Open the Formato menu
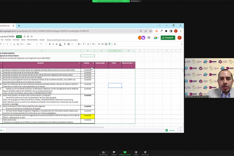The height and width of the screenshot is (156, 234). tap(16, 40)
